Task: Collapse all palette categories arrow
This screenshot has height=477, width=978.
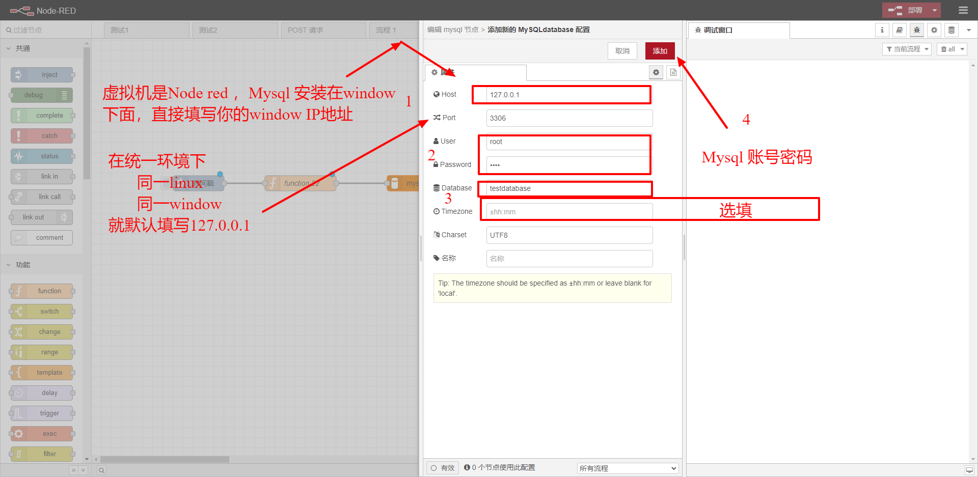Action: pos(73,470)
